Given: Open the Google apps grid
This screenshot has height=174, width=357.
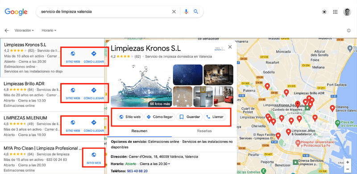Looking at the screenshot, I should point(335,12).
